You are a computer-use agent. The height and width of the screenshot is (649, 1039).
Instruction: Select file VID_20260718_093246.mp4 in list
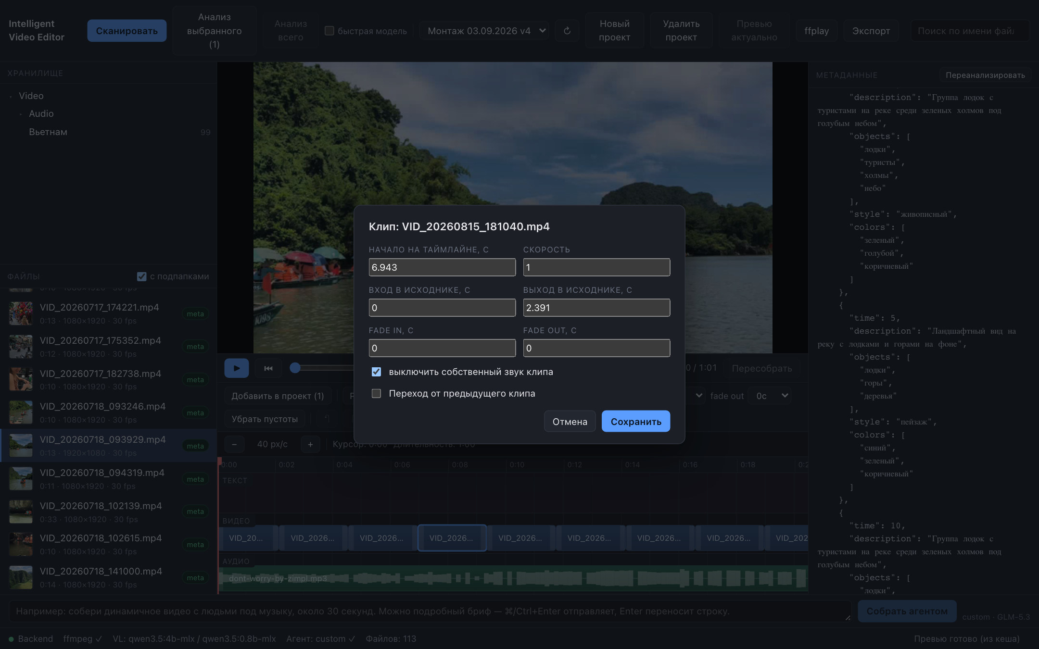click(109, 412)
